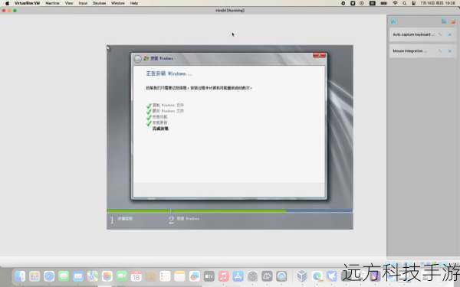Click the back arrow in Windows setup
Image resolution: width=460 pixels, height=287 pixels.
coord(138,59)
